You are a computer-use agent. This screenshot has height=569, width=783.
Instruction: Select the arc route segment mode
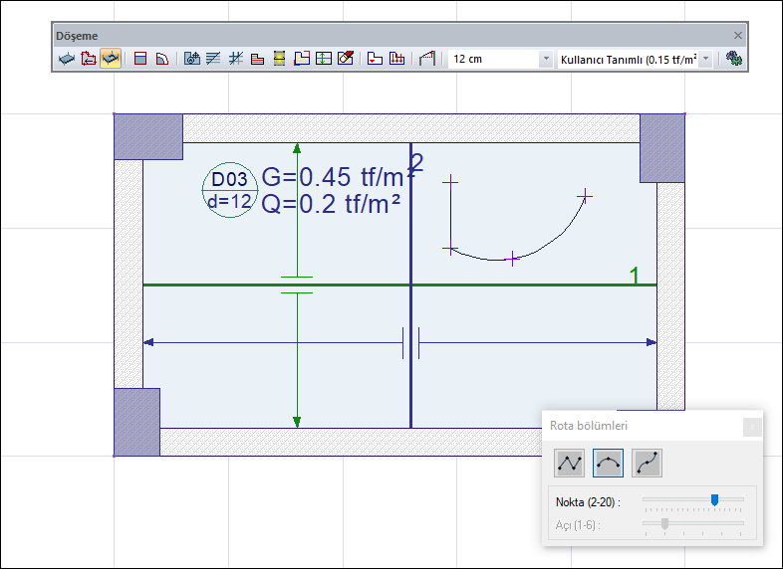pyautogui.click(x=608, y=463)
